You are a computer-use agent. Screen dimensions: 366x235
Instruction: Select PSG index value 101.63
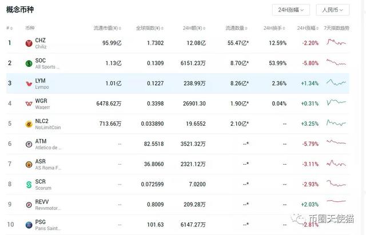(x=155, y=225)
